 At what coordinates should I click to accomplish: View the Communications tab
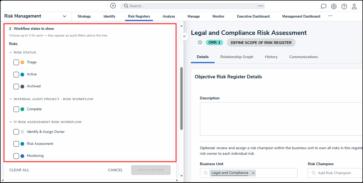[303, 57]
